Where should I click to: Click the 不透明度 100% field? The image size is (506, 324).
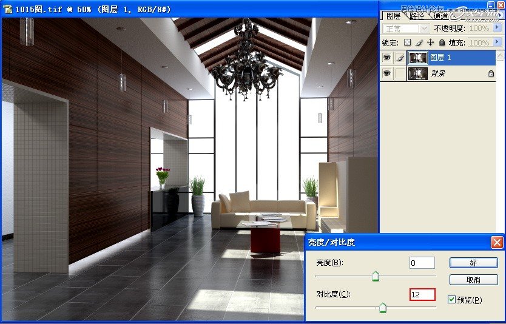481,29
